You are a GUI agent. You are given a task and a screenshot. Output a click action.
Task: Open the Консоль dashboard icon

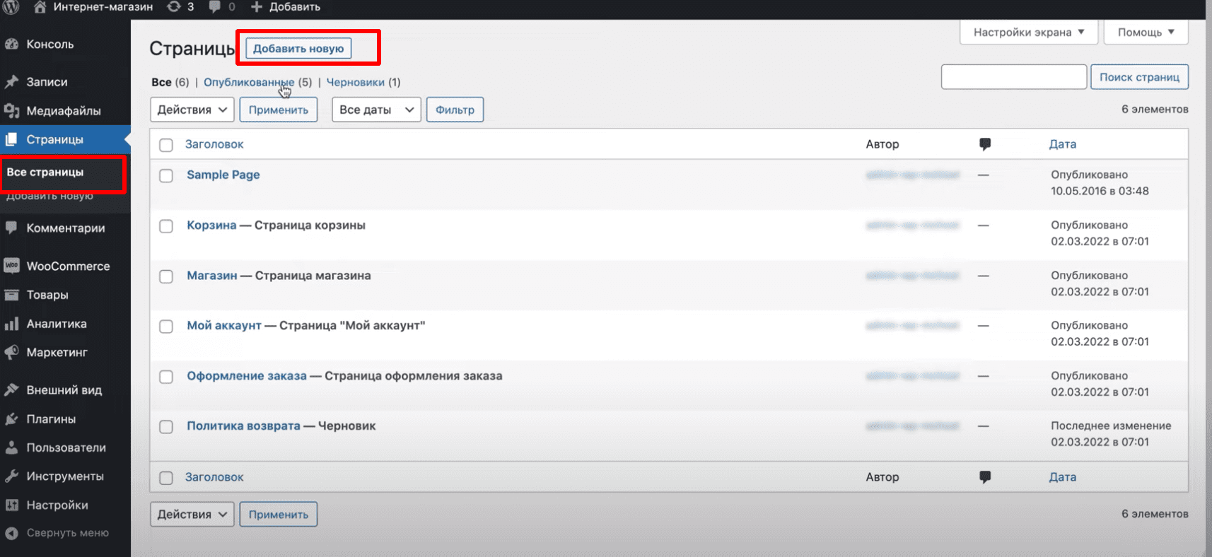(11, 44)
